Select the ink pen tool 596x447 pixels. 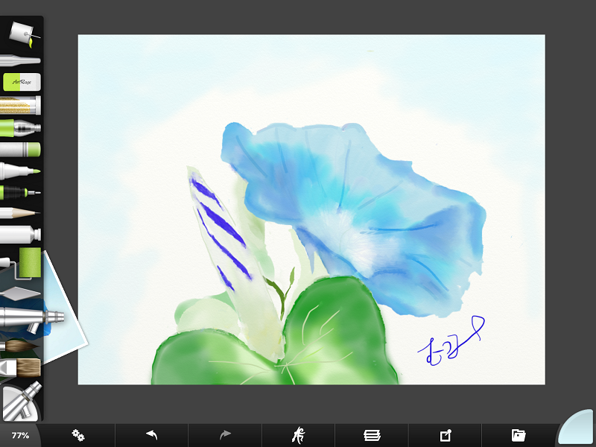coord(20,192)
